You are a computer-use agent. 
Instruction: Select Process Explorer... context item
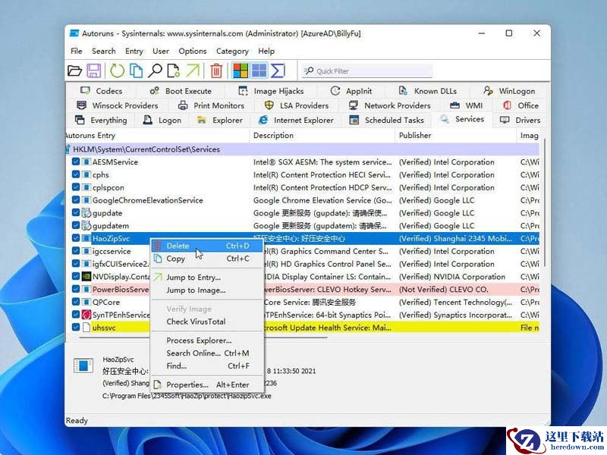206,340
